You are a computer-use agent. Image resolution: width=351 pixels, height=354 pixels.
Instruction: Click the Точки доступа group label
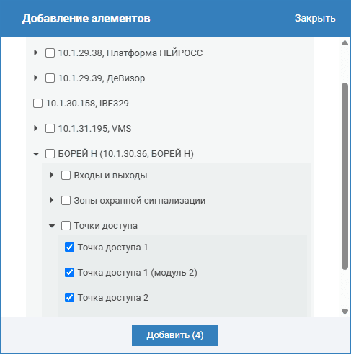(106, 226)
